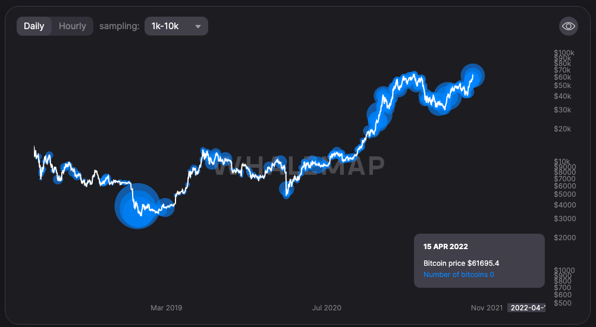The height and width of the screenshot is (327, 596).
Task: Click the Number of bitcoins link
Action: [x=459, y=275]
